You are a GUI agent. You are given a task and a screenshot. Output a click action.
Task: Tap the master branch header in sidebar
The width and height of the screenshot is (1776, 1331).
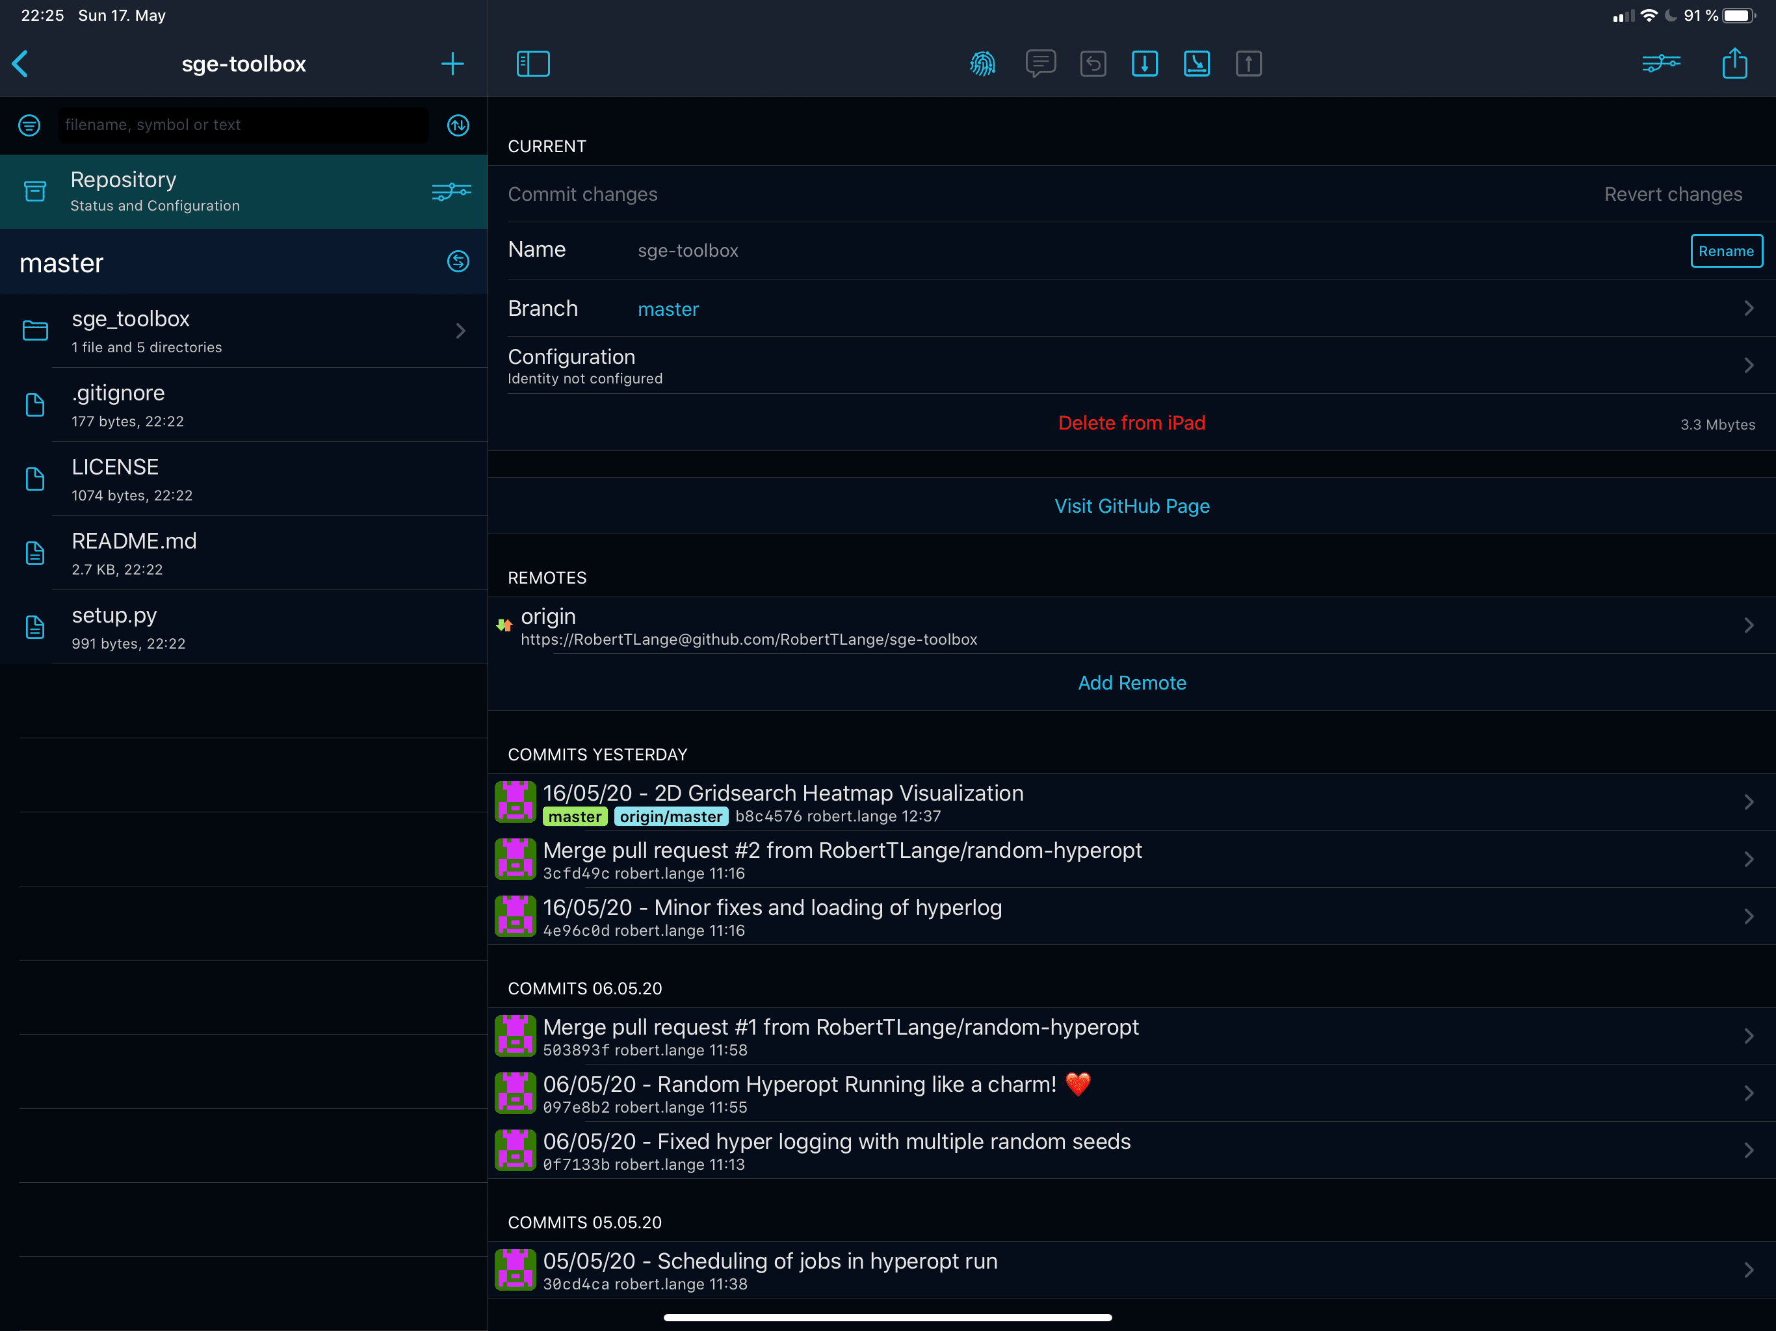[x=243, y=262]
